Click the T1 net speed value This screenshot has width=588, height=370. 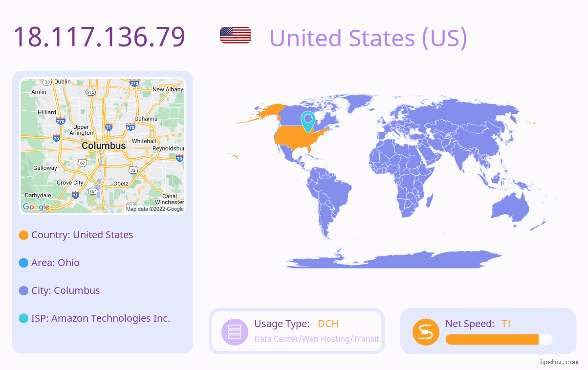[506, 324]
